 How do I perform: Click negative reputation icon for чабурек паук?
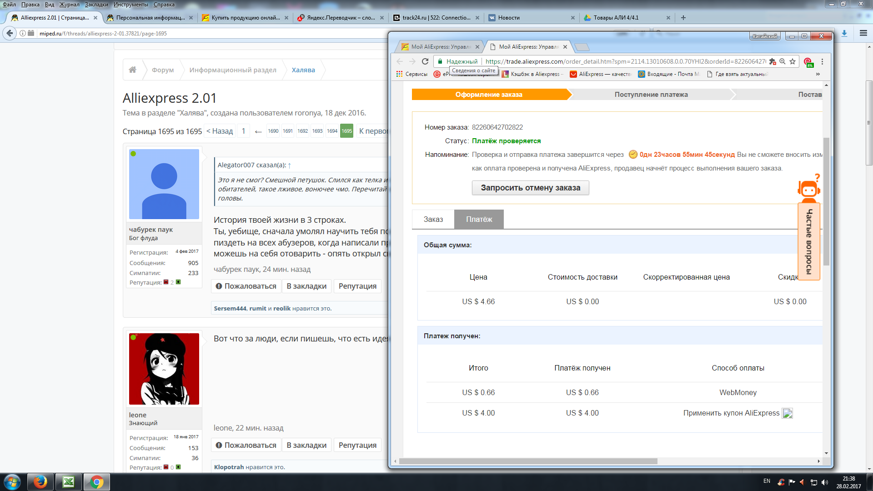click(x=166, y=282)
